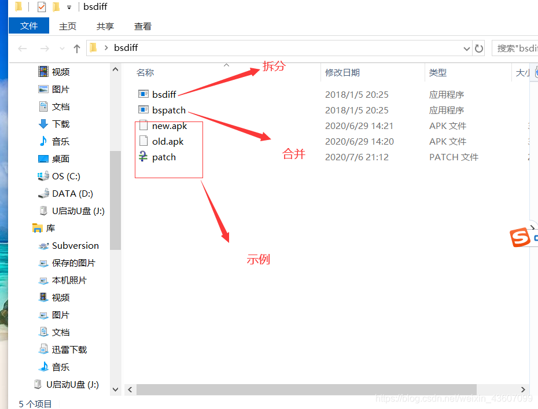
Task: Click the bsdiff application icon
Action: click(143, 94)
